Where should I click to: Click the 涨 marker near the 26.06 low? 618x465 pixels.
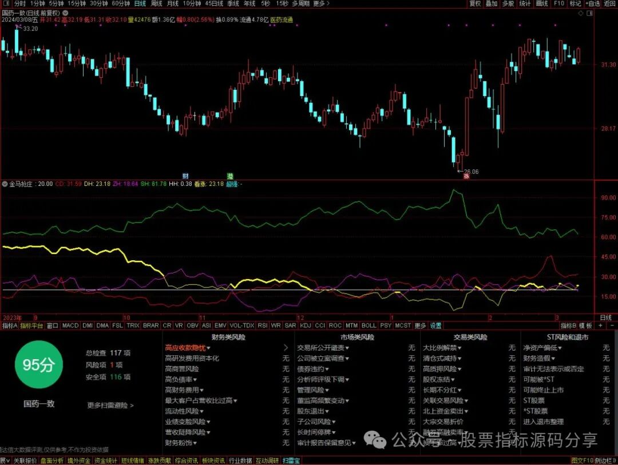[x=466, y=176]
